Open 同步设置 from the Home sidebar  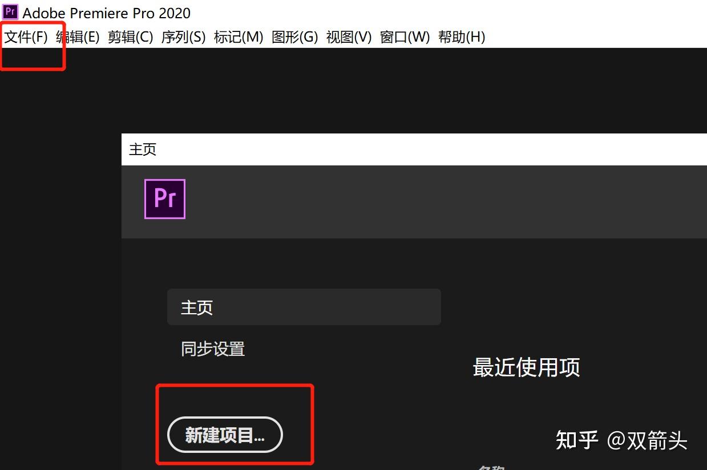[212, 349]
